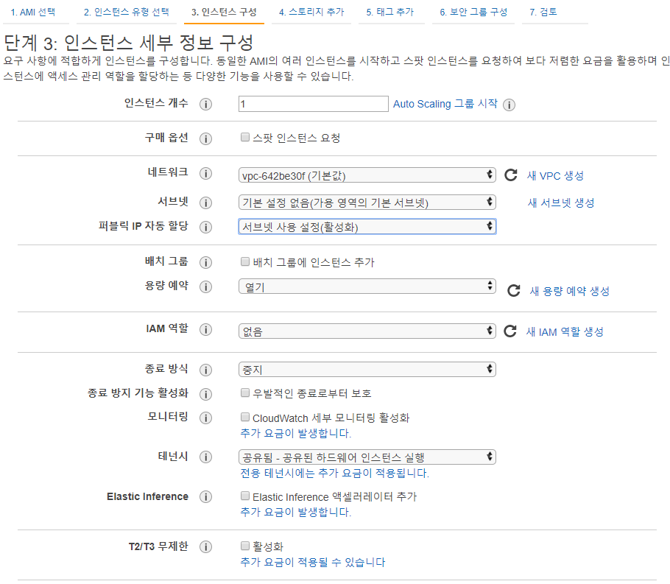Click info icon next to 구매 옵션
The width and height of the screenshot is (670, 584).
205,138
